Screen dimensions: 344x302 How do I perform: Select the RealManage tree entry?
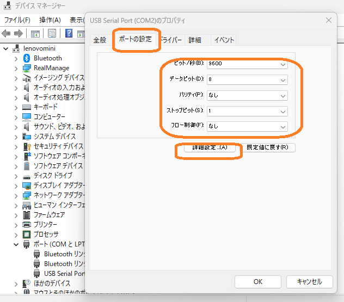pyautogui.click(x=51, y=68)
